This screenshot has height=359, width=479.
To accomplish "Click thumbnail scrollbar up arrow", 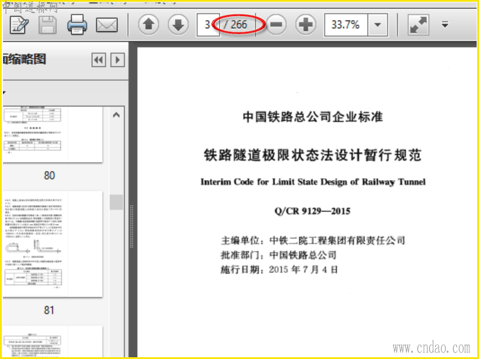I will [116, 115].
